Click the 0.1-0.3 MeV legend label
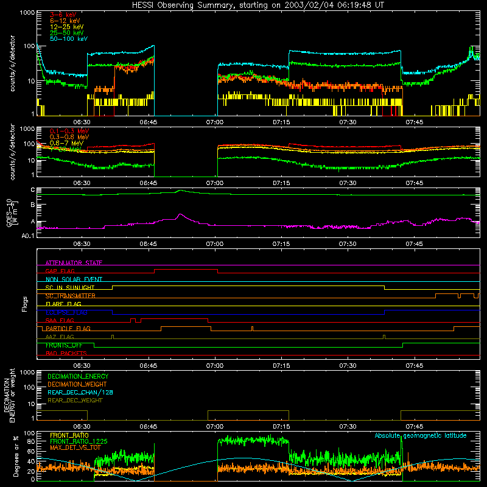Image resolution: width=487 pixels, height=487 pixels. click(69, 131)
